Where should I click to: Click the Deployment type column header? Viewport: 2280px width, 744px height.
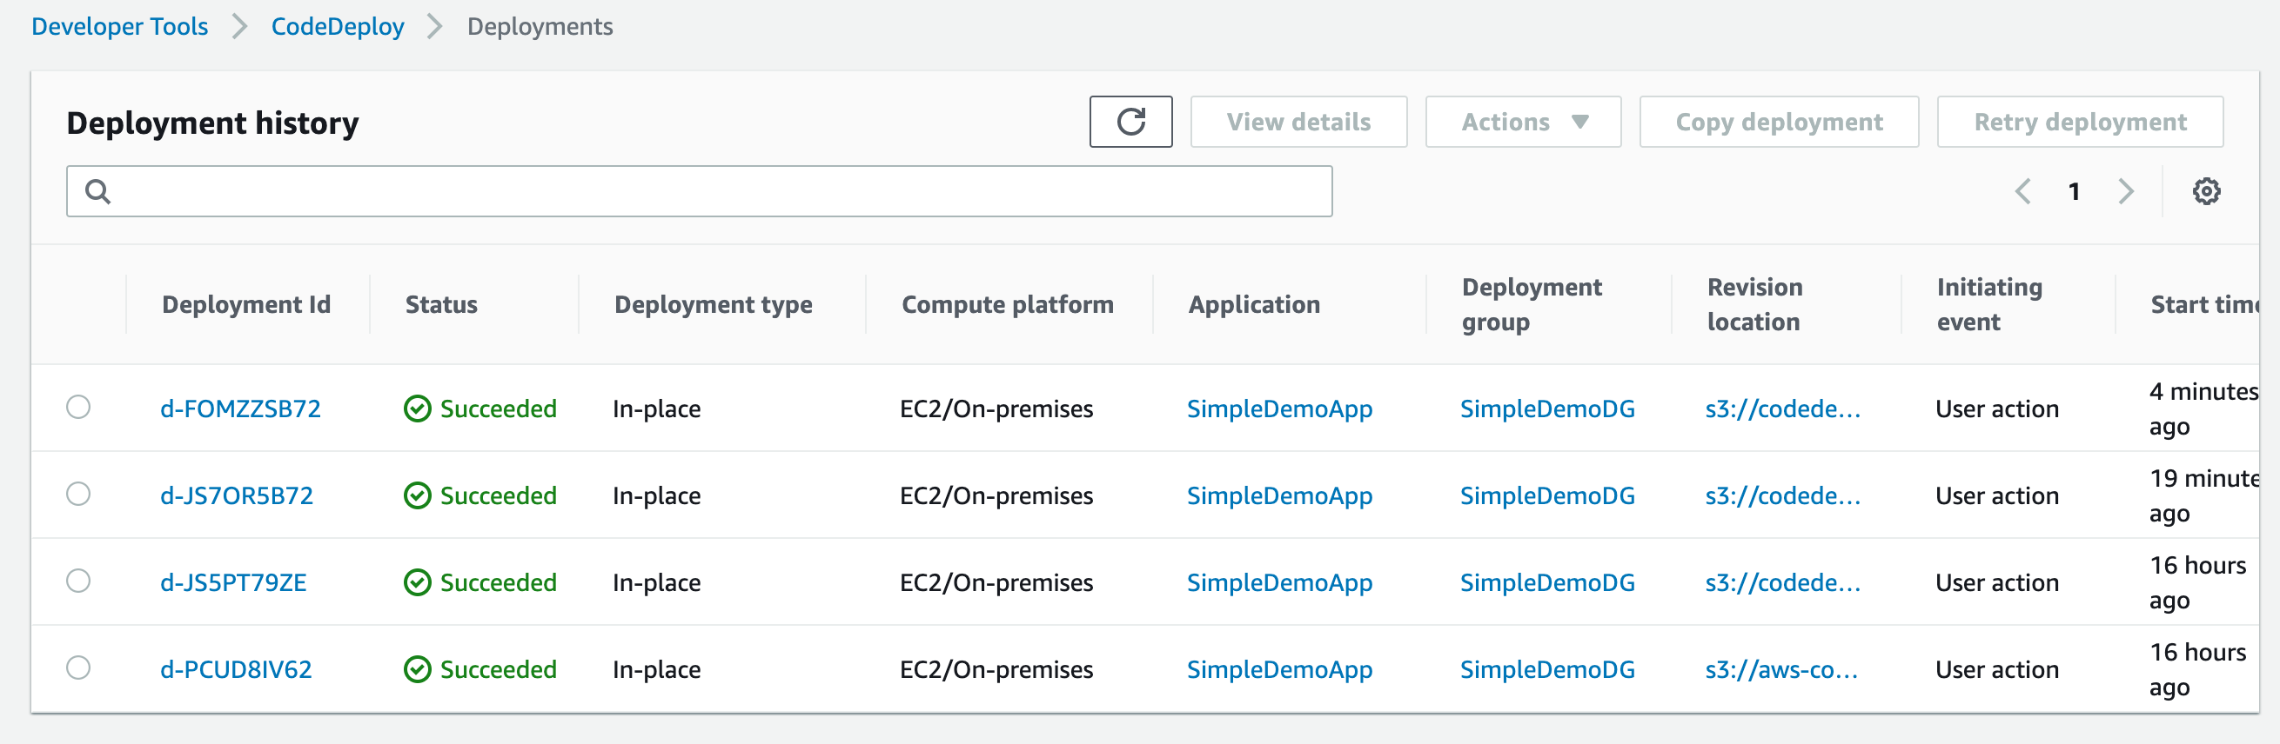714,304
